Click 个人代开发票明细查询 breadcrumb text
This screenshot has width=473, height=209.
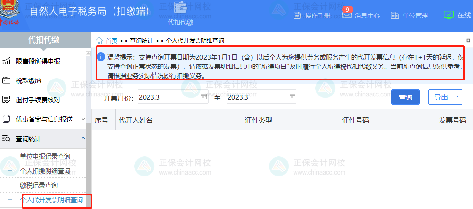(195, 40)
